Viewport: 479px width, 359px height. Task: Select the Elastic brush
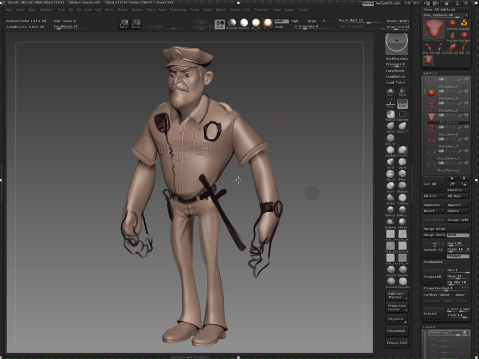click(402, 162)
